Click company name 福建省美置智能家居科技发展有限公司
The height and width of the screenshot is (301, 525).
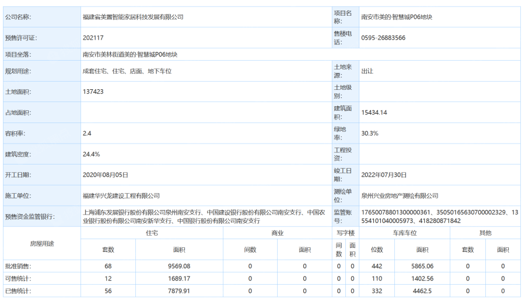pyautogui.click(x=133, y=17)
